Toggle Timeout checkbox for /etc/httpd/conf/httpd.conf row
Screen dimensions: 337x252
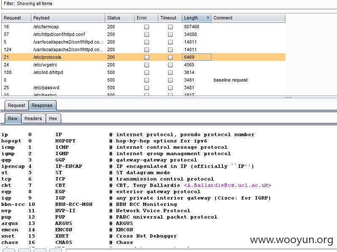pyautogui.click(x=170, y=34)
